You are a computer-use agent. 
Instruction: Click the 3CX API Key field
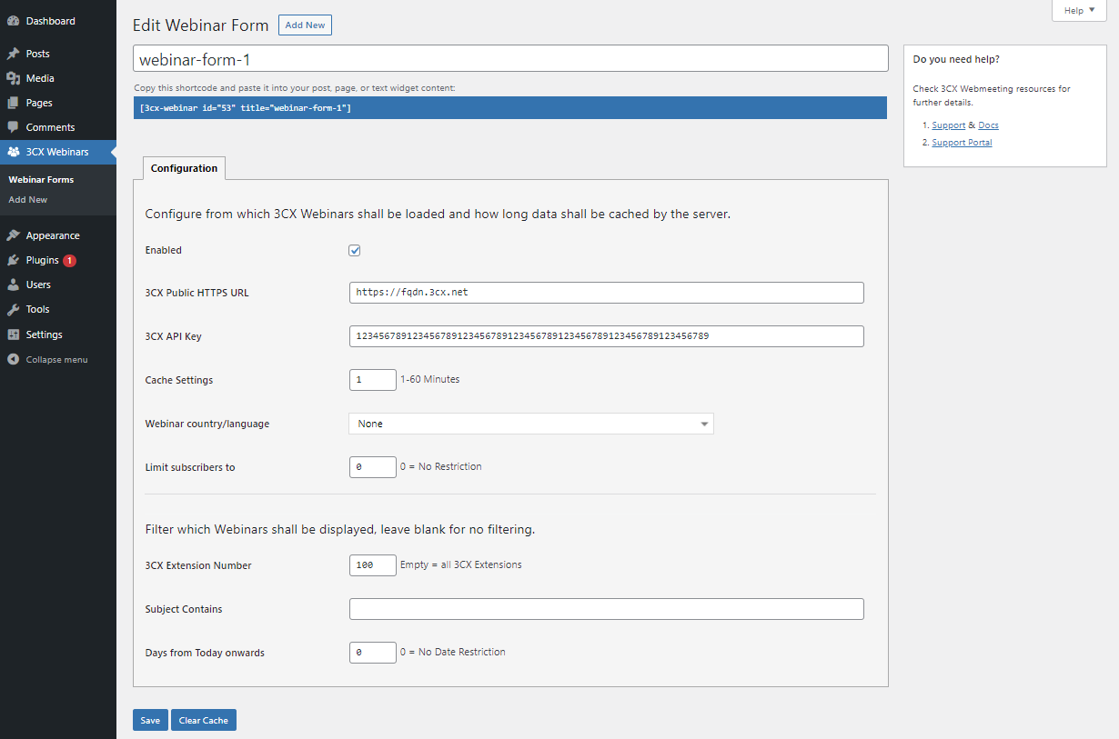pos(606,336)
